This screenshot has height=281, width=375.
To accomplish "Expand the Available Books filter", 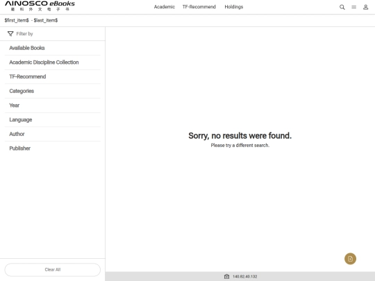I will [x=52, y=48].
